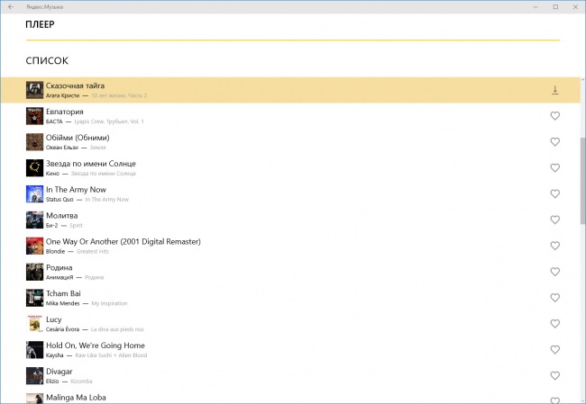Open artist Elizio
Screen dimensions: 586x404
click(x=52, y=382)
